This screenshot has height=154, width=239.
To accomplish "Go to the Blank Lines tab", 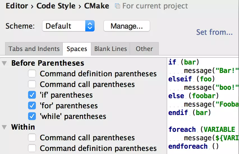I will (111, 49).
